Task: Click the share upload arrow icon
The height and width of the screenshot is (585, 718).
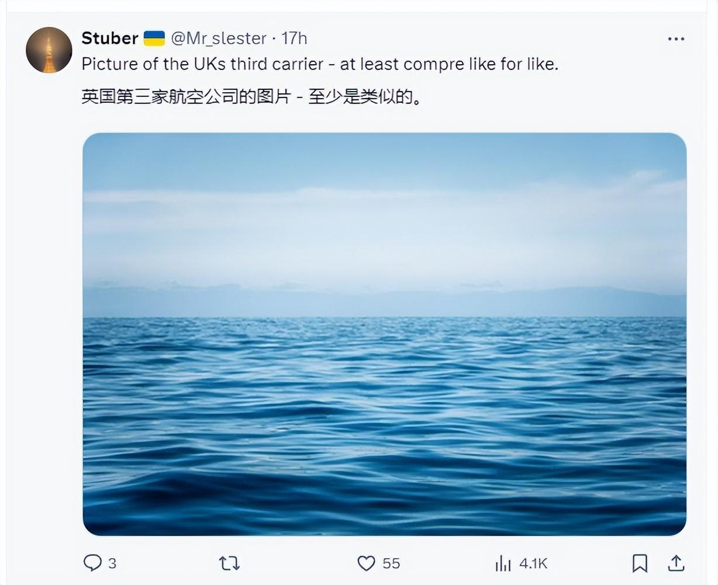Action: pyautogui.click(x=676, y=563)
